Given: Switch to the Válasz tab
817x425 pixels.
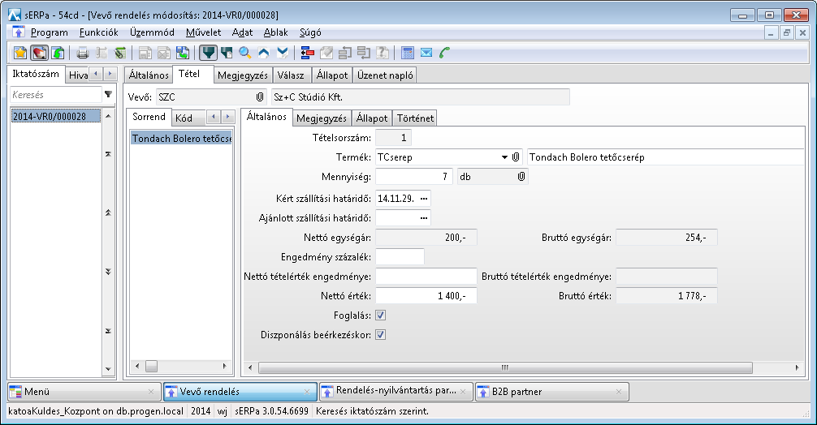Looking at the screenshot, I should click(291, 75).
